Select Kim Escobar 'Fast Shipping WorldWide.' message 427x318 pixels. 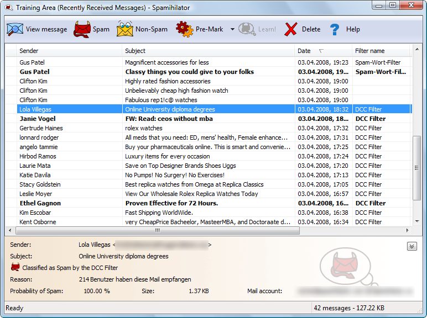(209, 213)
